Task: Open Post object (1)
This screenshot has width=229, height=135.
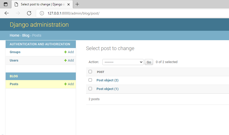Action: [107, 89]
